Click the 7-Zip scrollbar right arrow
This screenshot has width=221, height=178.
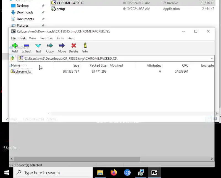pos(212,159)
